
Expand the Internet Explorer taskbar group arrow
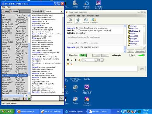(86, 112)
